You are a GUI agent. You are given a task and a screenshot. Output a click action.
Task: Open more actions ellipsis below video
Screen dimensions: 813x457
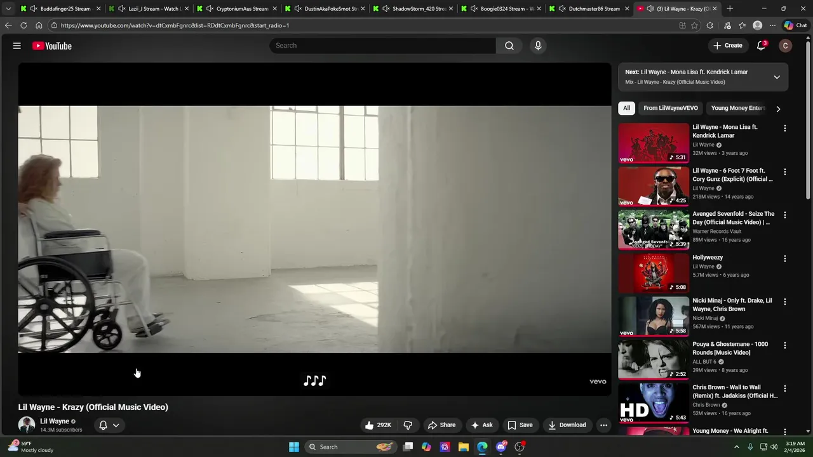tap(604, 425)
